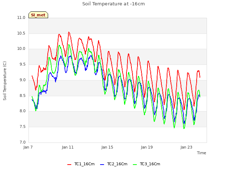Select the TC3_16Cm legend label
The image size is (228, 171).
(x=150, y=164)
